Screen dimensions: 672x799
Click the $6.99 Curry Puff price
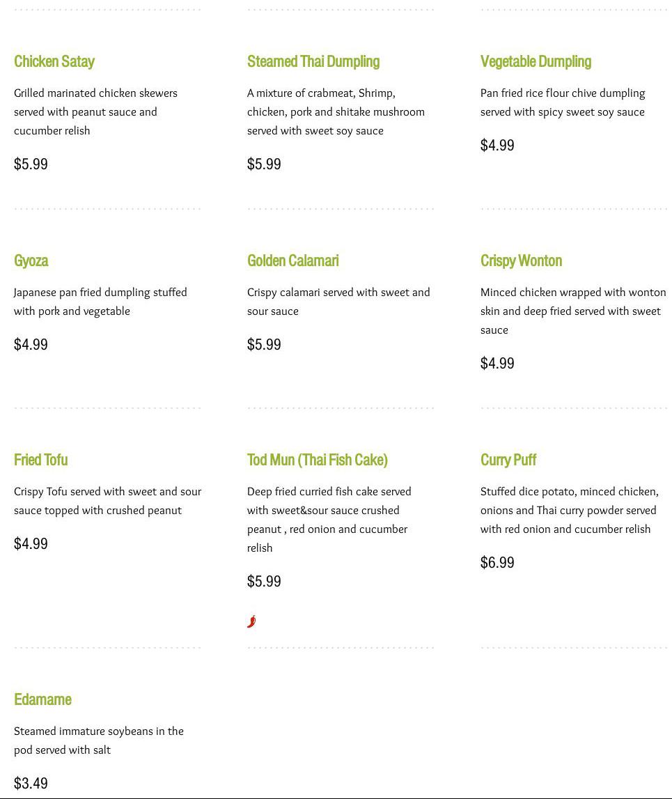point(497,562)
